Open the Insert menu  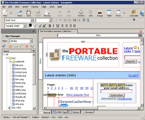coord(25,7)
